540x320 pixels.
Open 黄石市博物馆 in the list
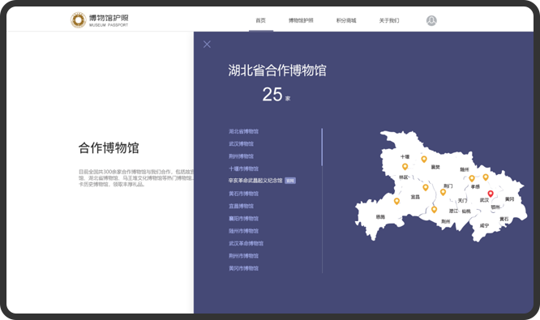pyautogui.click(x=243, y=194)
